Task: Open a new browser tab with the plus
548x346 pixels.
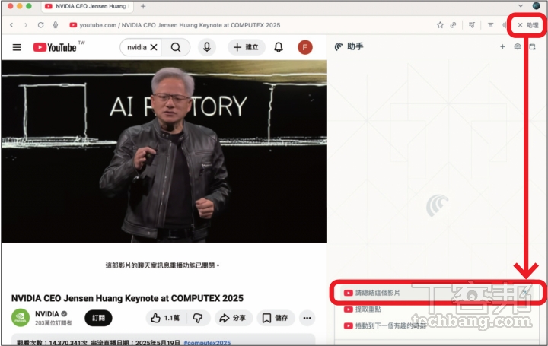Action: (x=143, y=6)
